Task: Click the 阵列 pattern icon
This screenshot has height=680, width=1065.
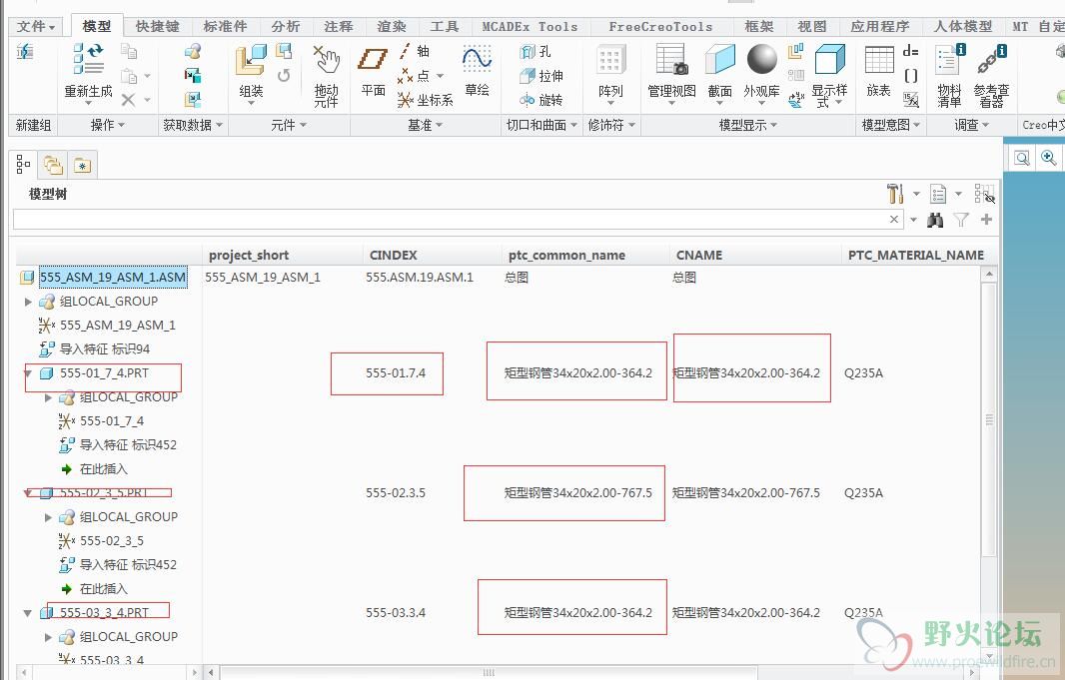Action: tap(610, 60)
